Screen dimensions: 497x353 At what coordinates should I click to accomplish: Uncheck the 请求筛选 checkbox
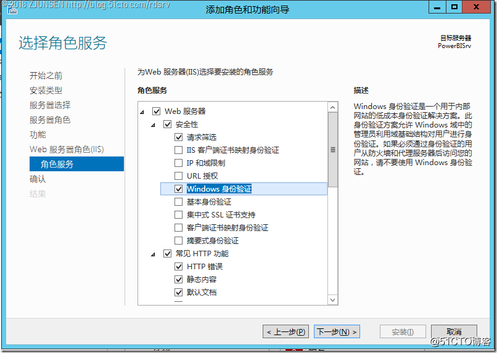(x=178, y=137)
